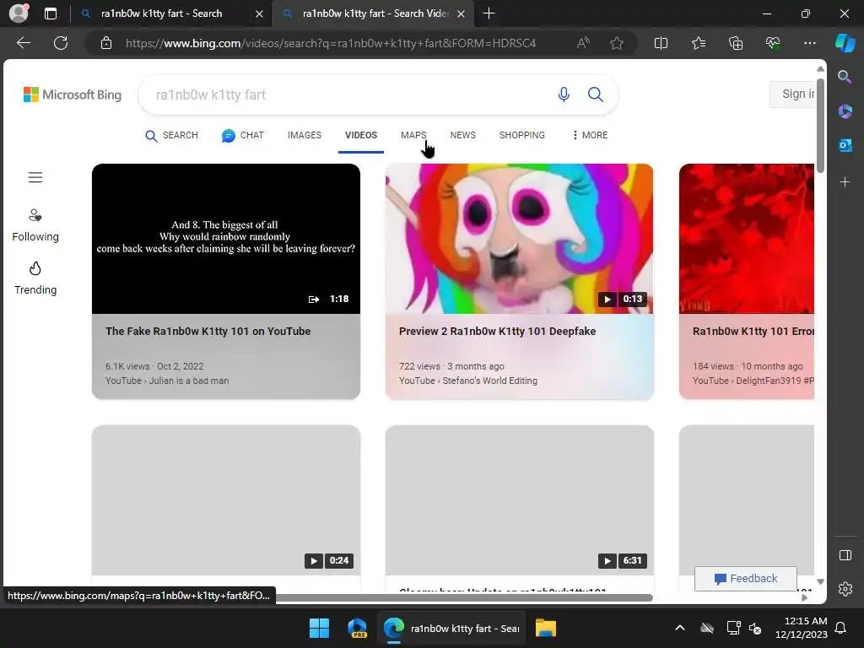Image resolution: width=864 pixels, height=648 pixels.
Task: Open a new browser tab
Action: click(489, 13)
